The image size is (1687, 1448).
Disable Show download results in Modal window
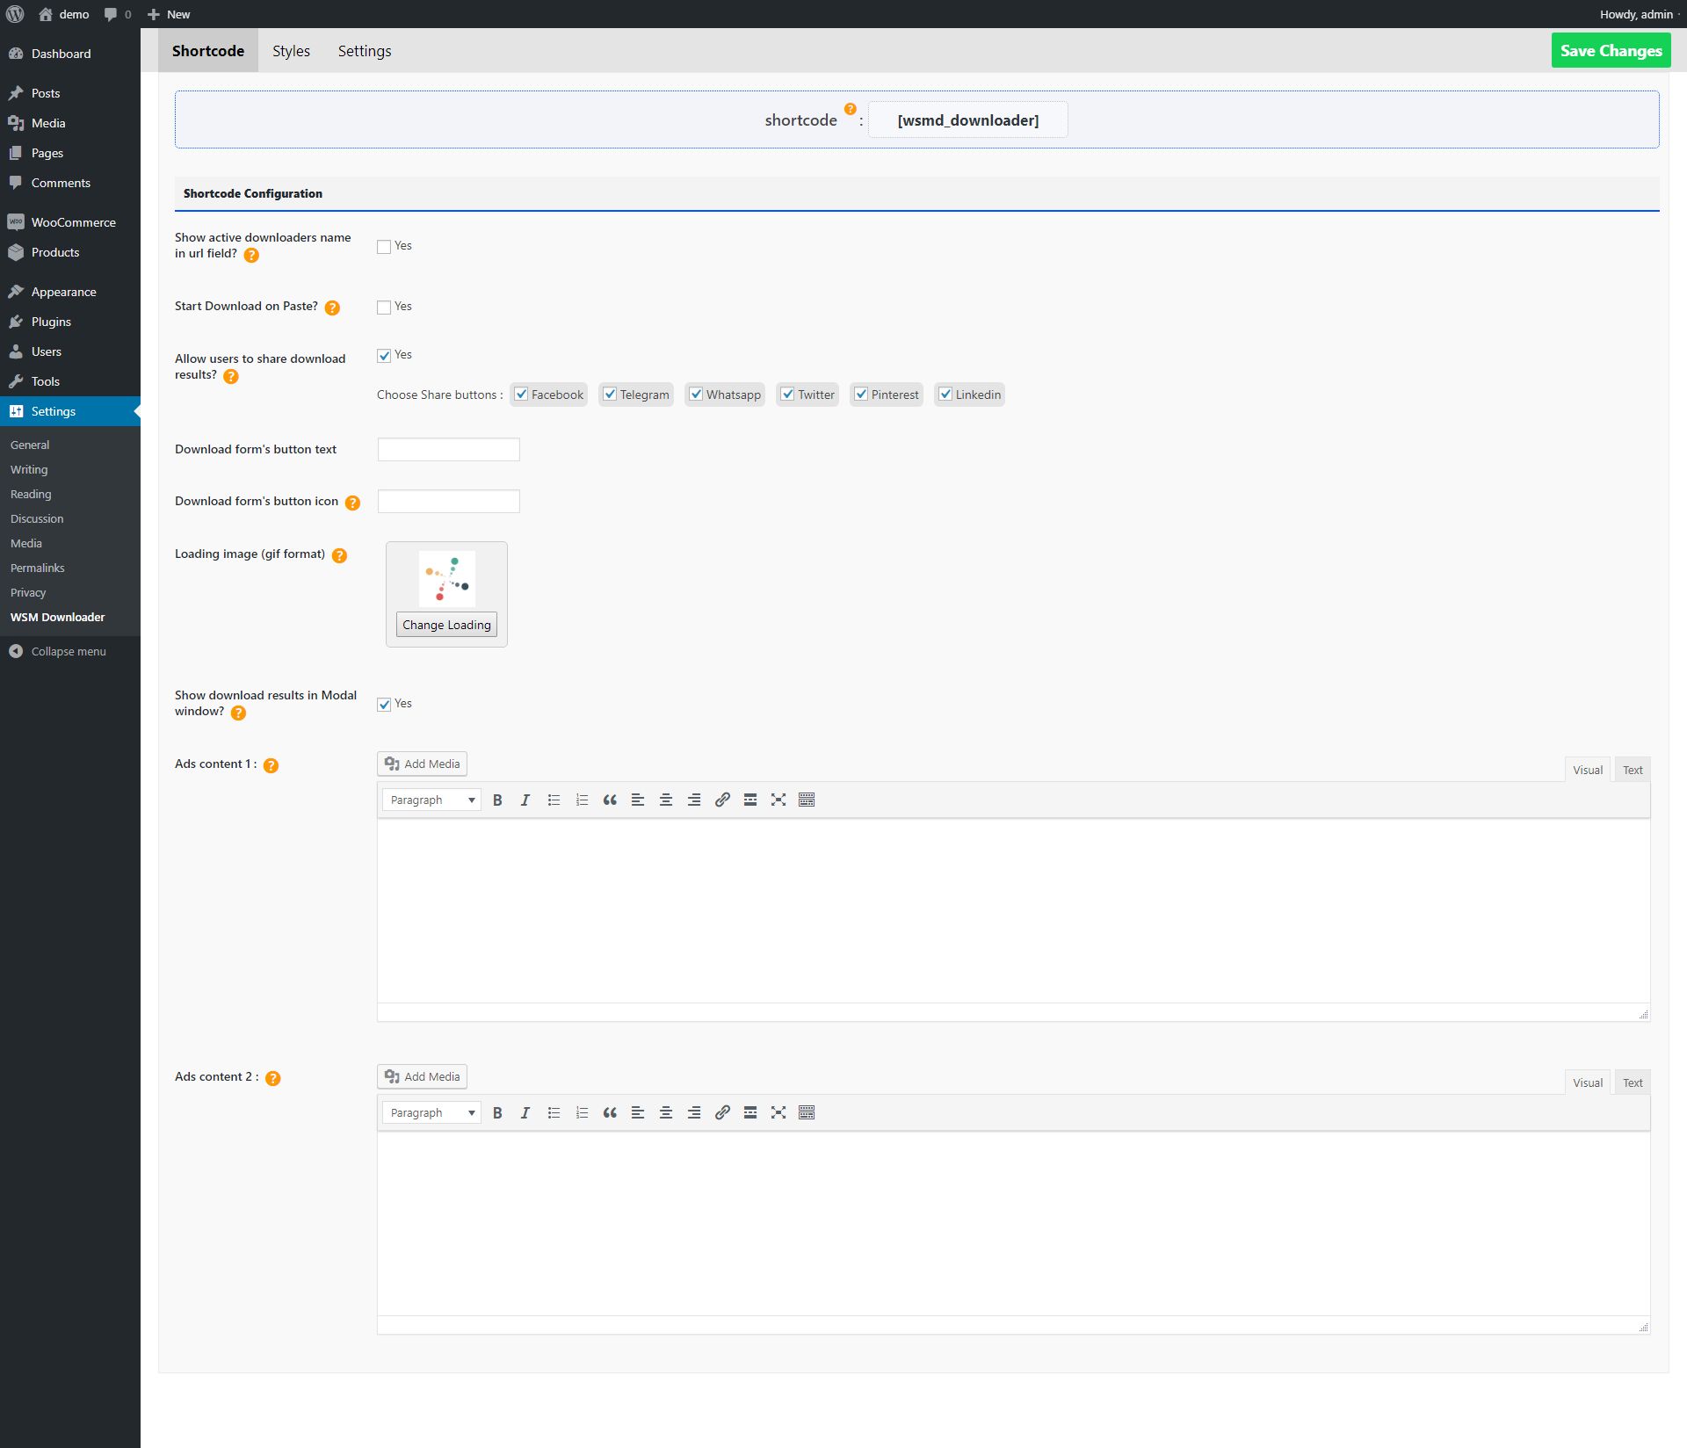(x=384, y=705)
